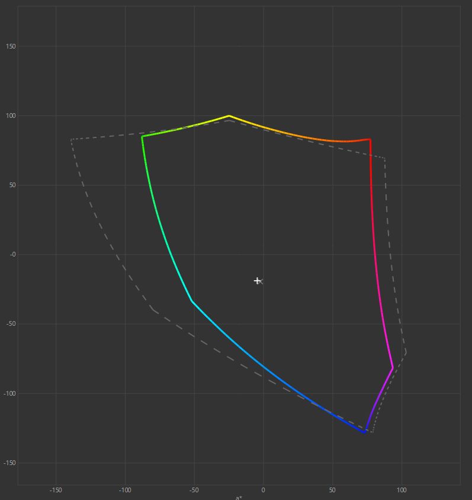This screenshot has width=472, height=500.
Task: Click the -100 label on the horizontal axis
Action: (x=125, y=490)
